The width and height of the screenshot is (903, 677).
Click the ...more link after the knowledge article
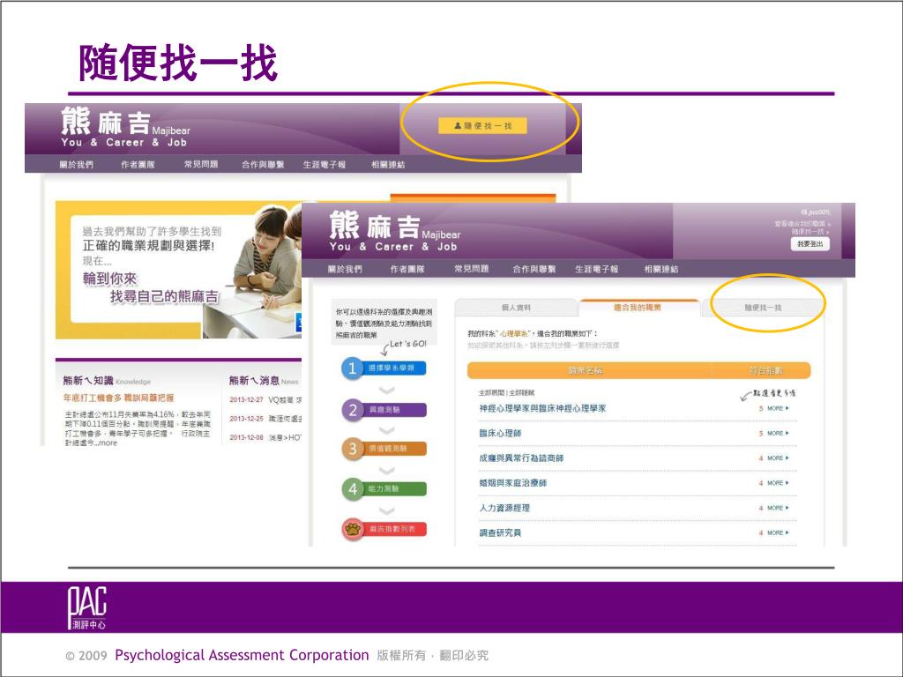click(x=107, y=443)
